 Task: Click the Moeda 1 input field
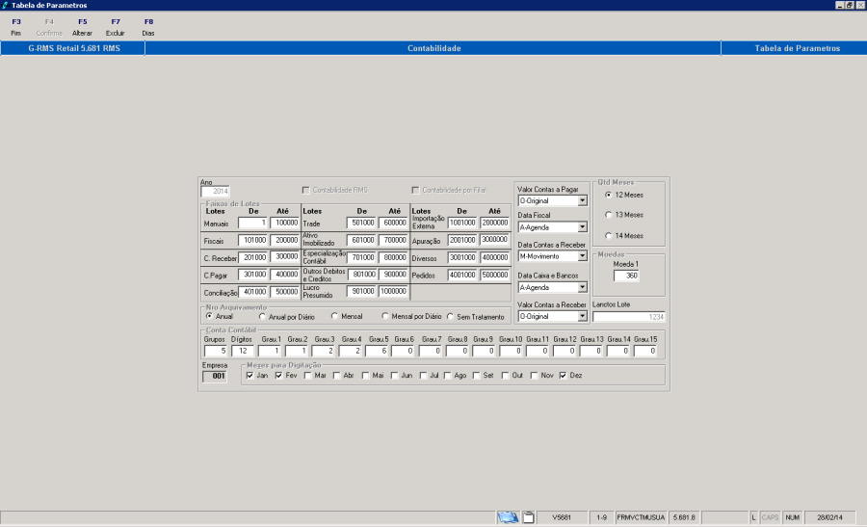(x=626, y=276)
